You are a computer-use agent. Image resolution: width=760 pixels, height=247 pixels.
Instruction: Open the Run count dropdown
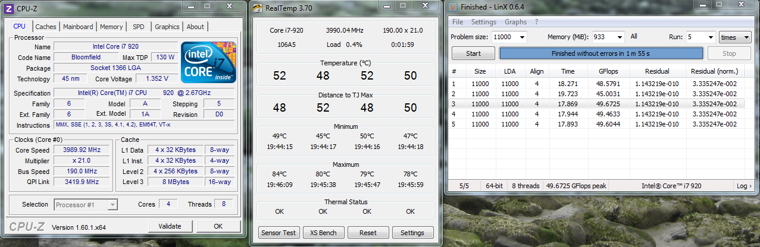point(710,37)
